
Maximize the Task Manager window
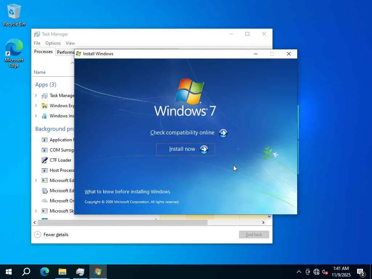point(247,34)
